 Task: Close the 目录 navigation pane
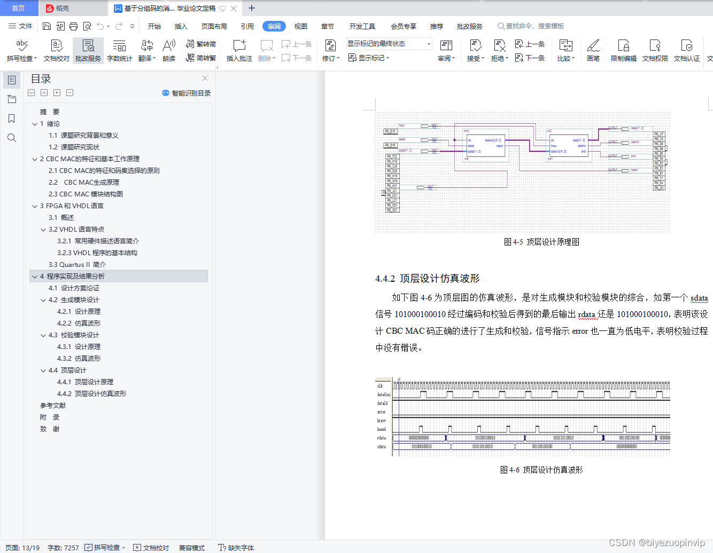point(205,78)
